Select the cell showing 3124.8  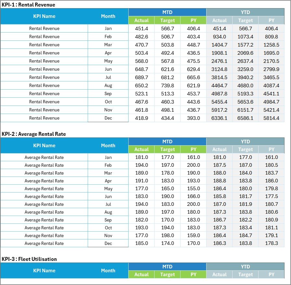click(219, 69)
